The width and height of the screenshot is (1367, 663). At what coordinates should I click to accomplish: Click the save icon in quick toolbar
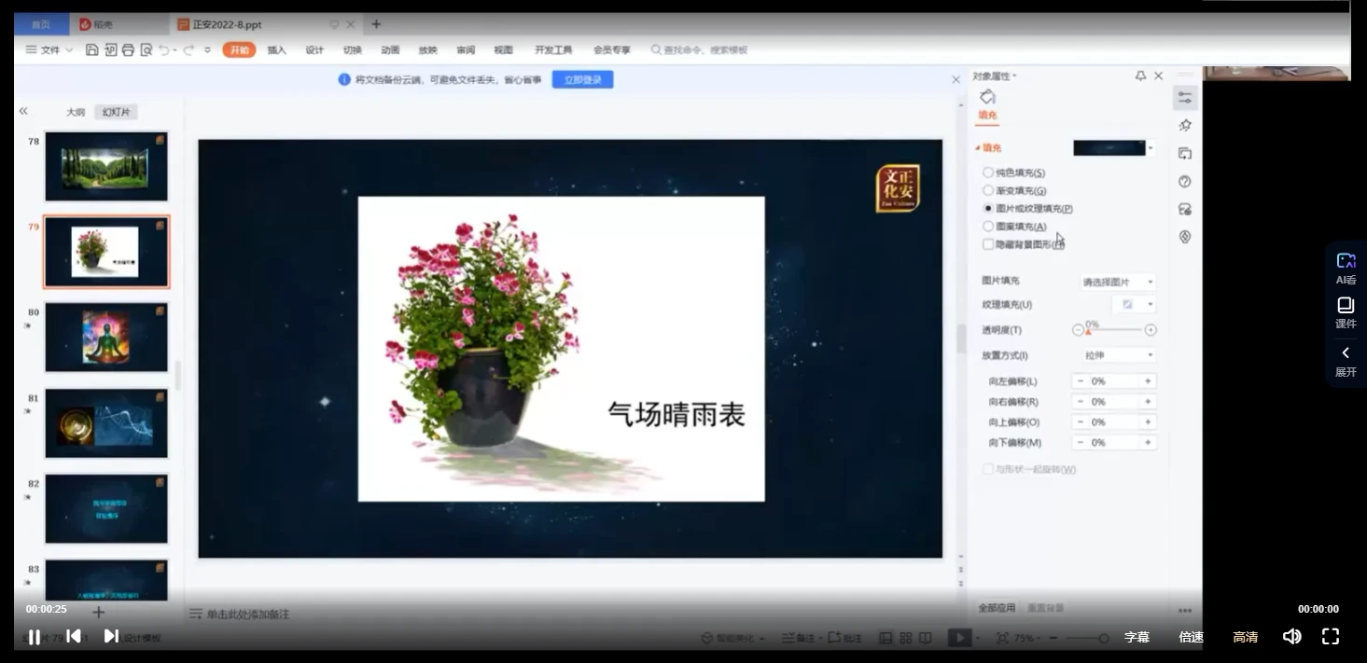pyautogui.click(x=91, y=50)
